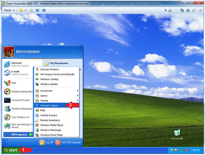
Task: Select Windows Messenger in All Programs submenu
Action: [x=57, y=130]
